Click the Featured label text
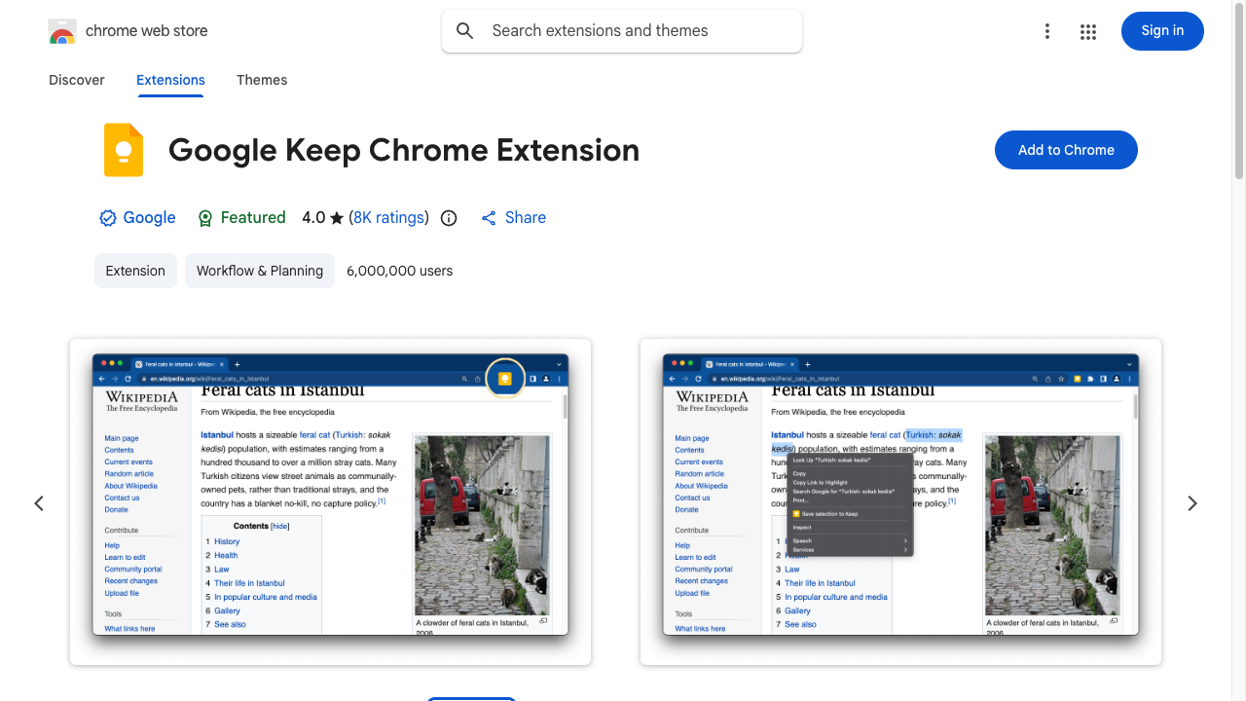 point(253,218)
